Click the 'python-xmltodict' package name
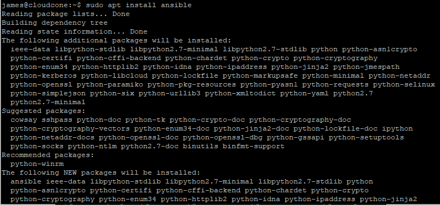This screenshot has width=440, height=205. click(240, 94)
